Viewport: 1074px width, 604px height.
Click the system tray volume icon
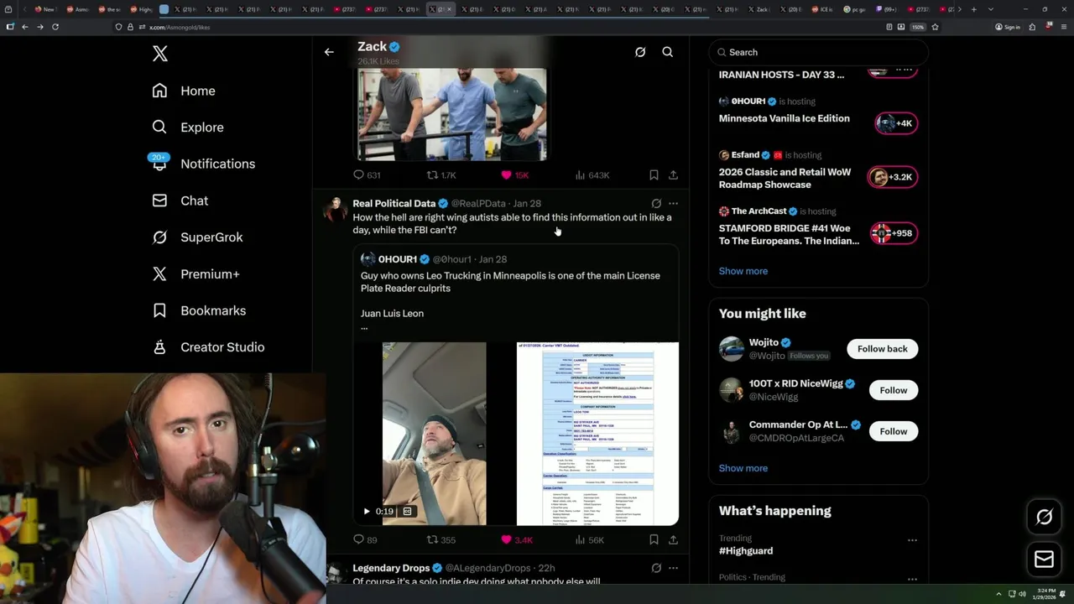click(x=1022, y=594)
